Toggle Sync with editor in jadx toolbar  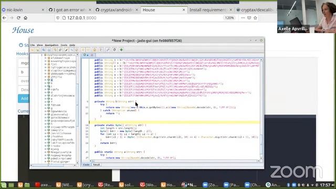[55, 50]
